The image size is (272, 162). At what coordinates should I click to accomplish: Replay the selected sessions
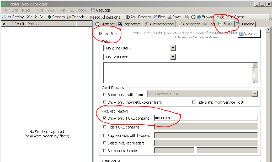pyautogui.click(x=16, y=17)
